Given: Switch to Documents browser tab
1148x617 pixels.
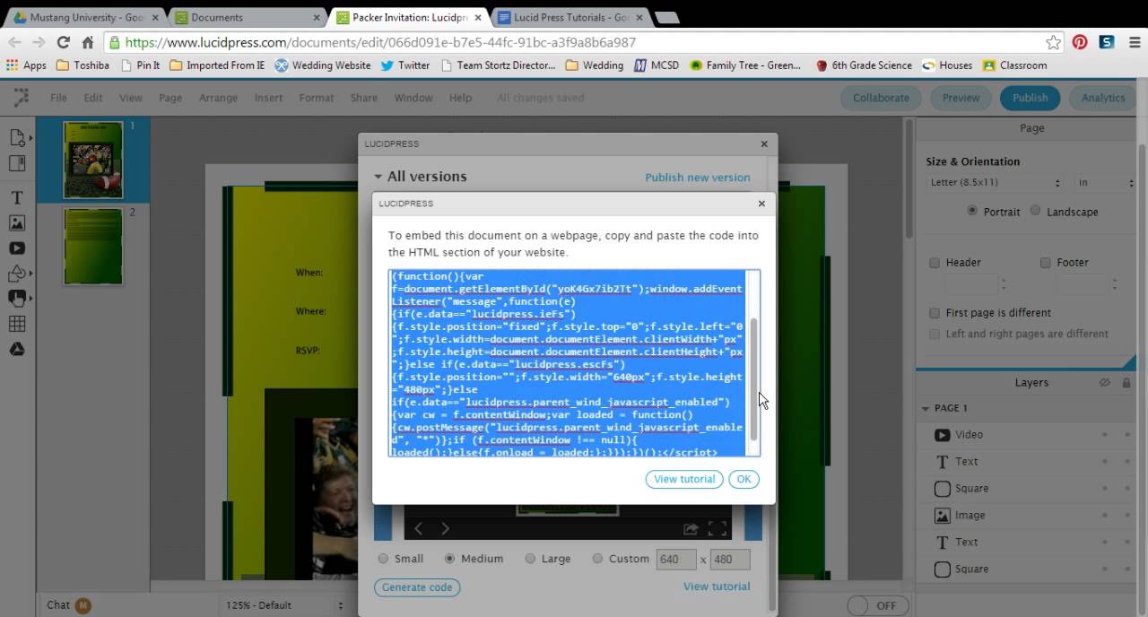Looking at the screenshot, I should (x=246, y=17).
